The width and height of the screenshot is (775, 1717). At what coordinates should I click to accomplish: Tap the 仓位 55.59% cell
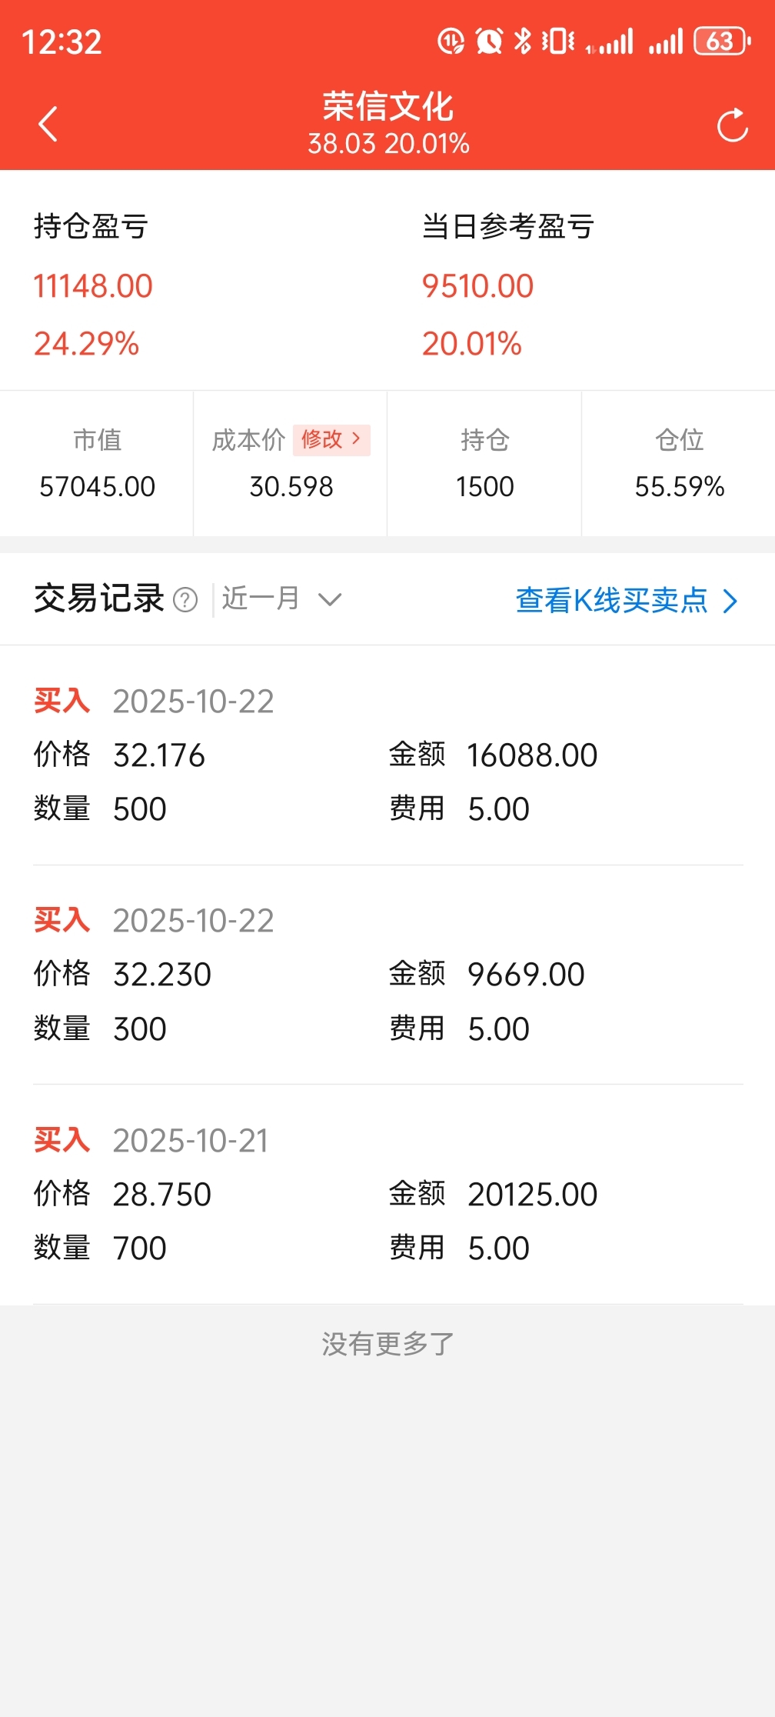(x=679, y=464)
